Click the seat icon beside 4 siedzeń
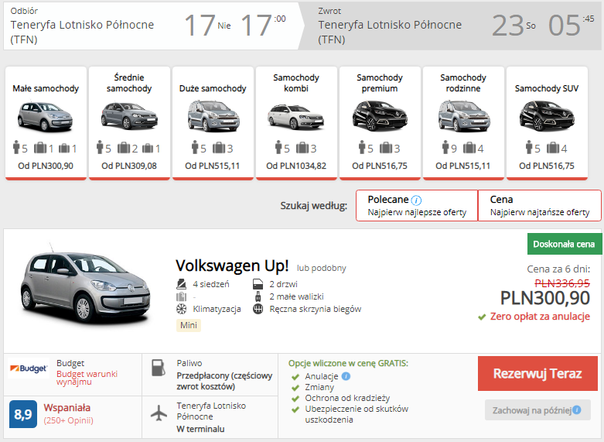This screenshot has width=604, height=442. pyautogui.click(x=181, y=284)
